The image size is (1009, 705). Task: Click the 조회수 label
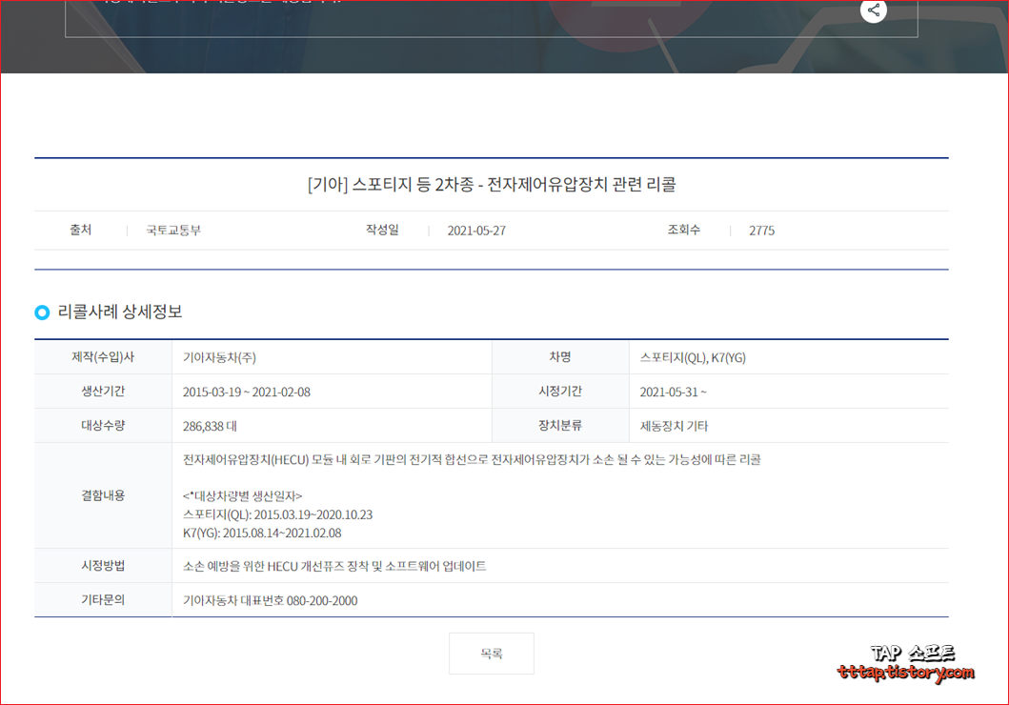683,230
